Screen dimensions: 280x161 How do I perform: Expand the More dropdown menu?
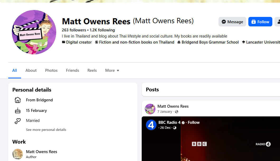click(x=112, y=70)
